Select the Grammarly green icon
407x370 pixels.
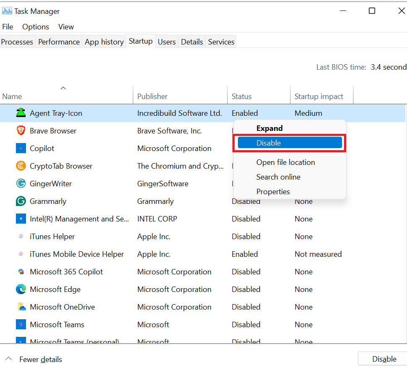pyautogui.click(x=21, y=201)
